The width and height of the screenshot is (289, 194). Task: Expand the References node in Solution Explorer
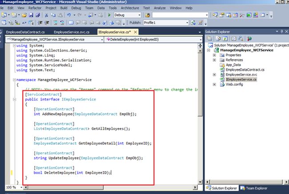point(214,60)
